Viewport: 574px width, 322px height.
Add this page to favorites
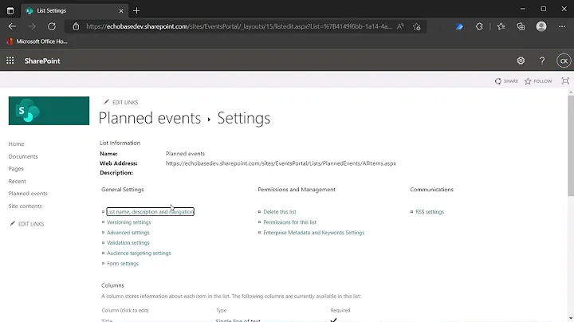(417, 26)
